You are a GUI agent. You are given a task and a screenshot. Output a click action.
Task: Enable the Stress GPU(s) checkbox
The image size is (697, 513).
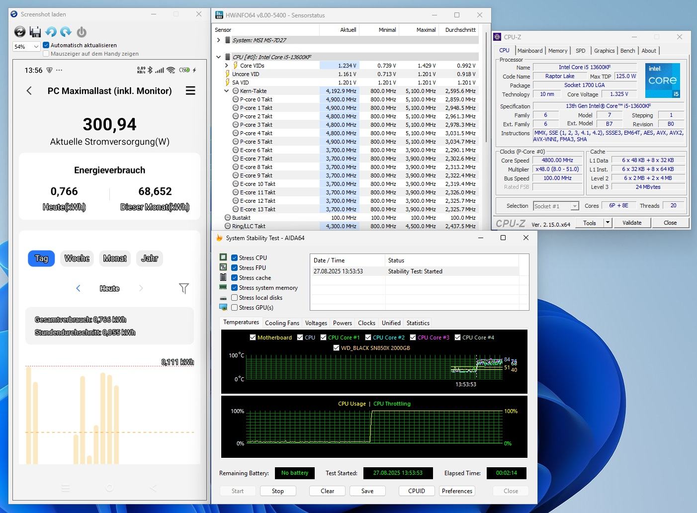pos(234,308)
